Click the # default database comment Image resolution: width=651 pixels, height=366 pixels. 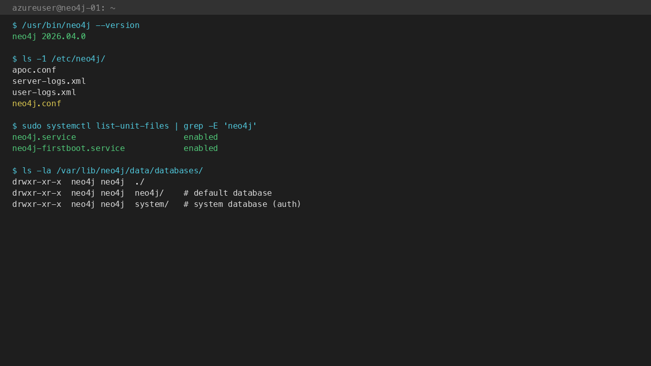tap(228, 193)
